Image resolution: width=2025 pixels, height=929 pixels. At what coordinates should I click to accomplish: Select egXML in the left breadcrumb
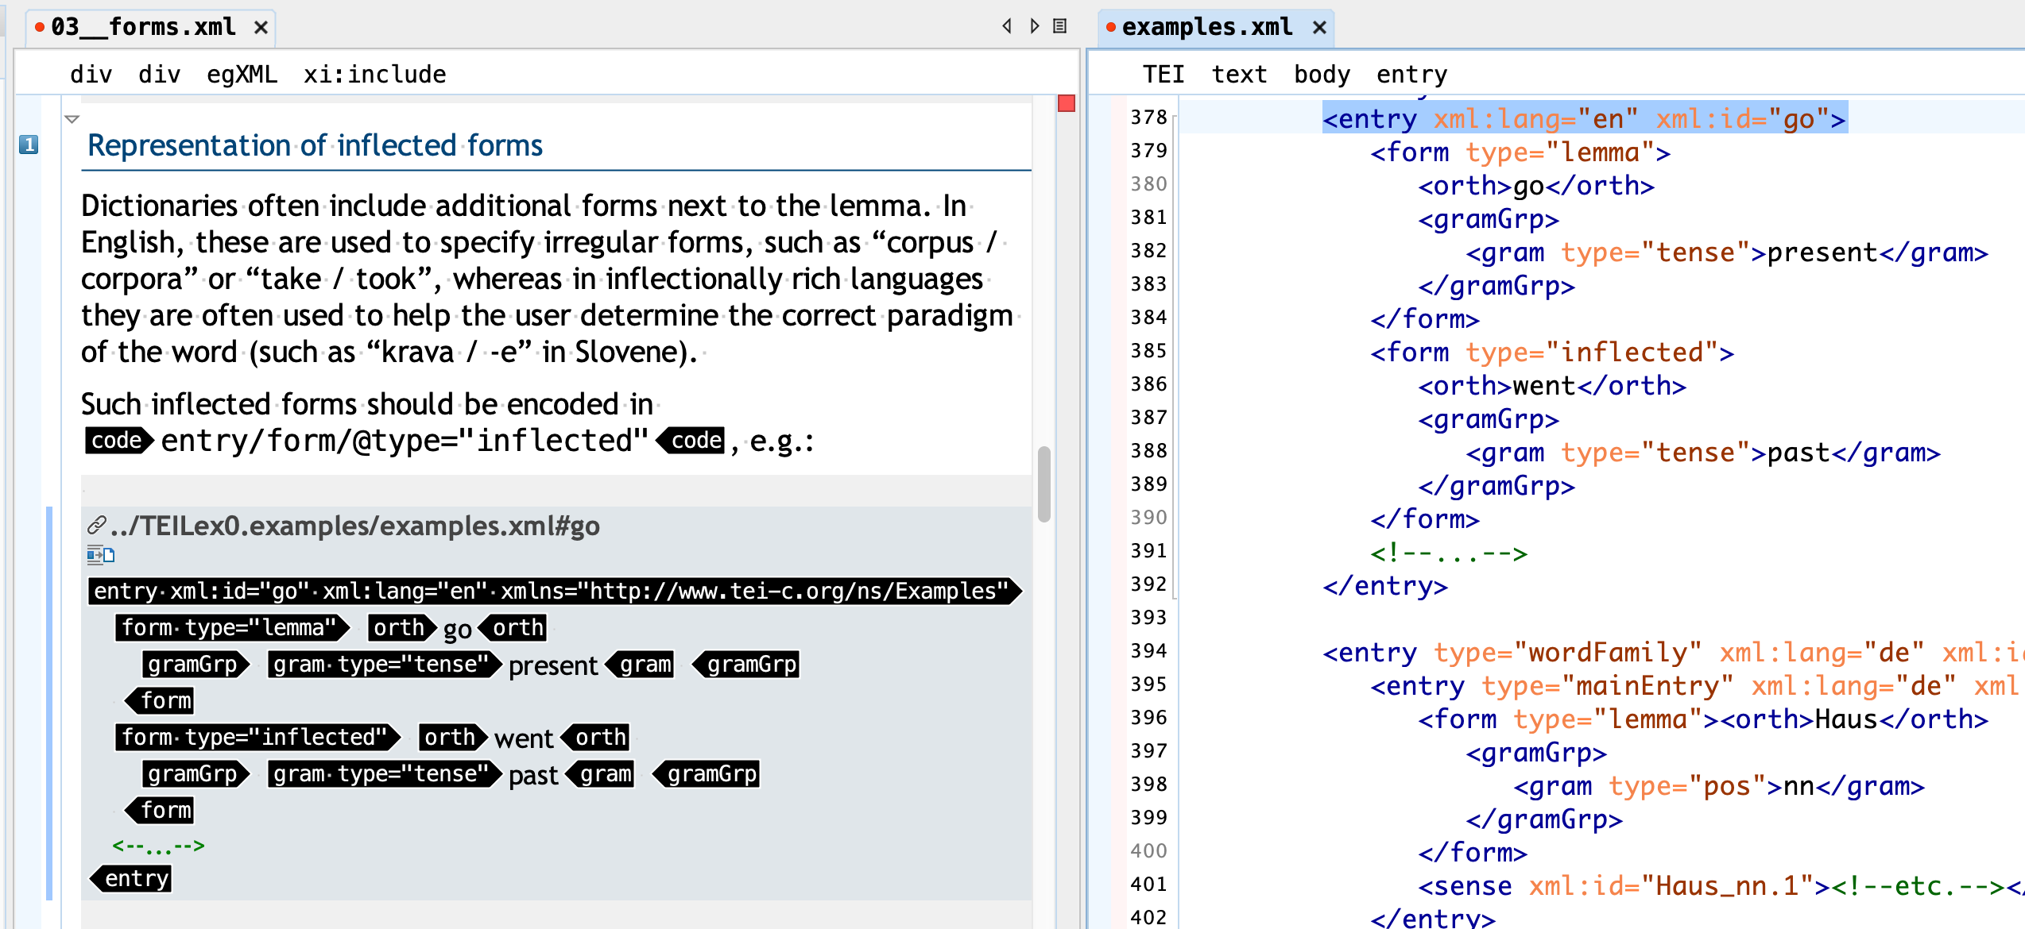[x=242, y=75]
